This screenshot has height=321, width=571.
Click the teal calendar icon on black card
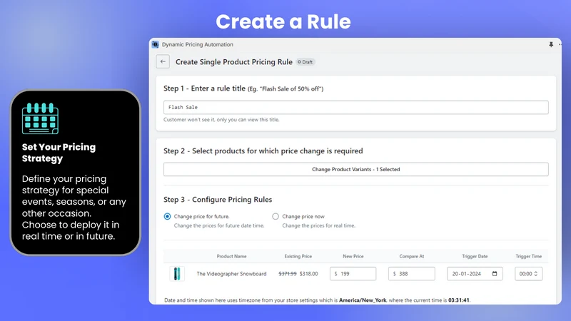pyautogui.click(x=40, y=118)
